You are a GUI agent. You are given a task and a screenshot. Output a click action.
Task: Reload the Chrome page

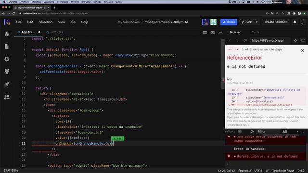click(x=14, y=13)
